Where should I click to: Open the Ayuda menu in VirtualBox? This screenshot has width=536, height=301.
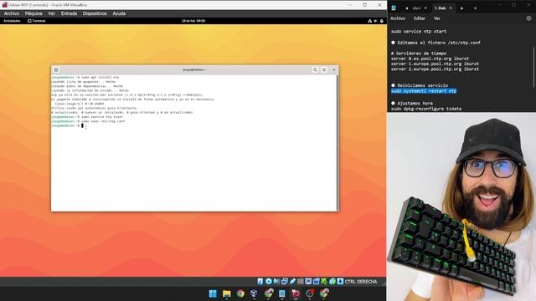pos(119,13)
